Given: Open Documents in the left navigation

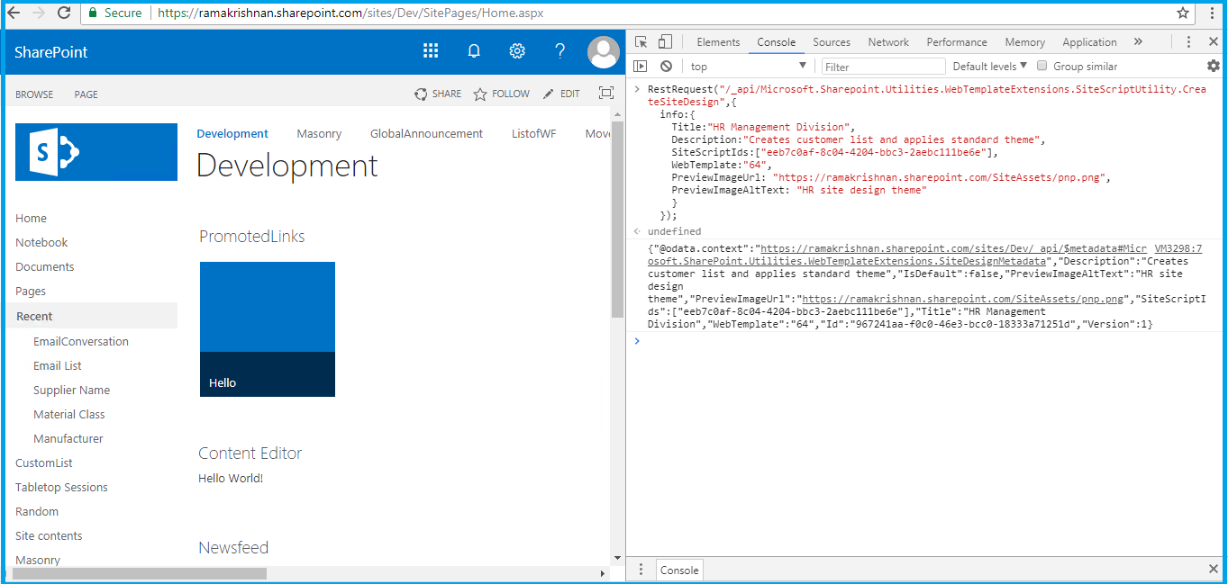Looking at the screenshot, I should pyautogui.click(x=45, y=266).
